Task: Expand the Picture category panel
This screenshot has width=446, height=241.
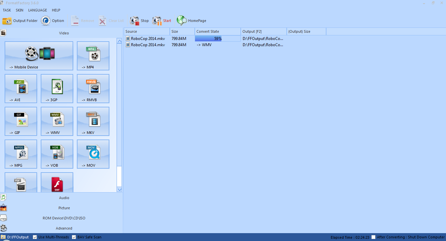Action: [x=61, y=208]
